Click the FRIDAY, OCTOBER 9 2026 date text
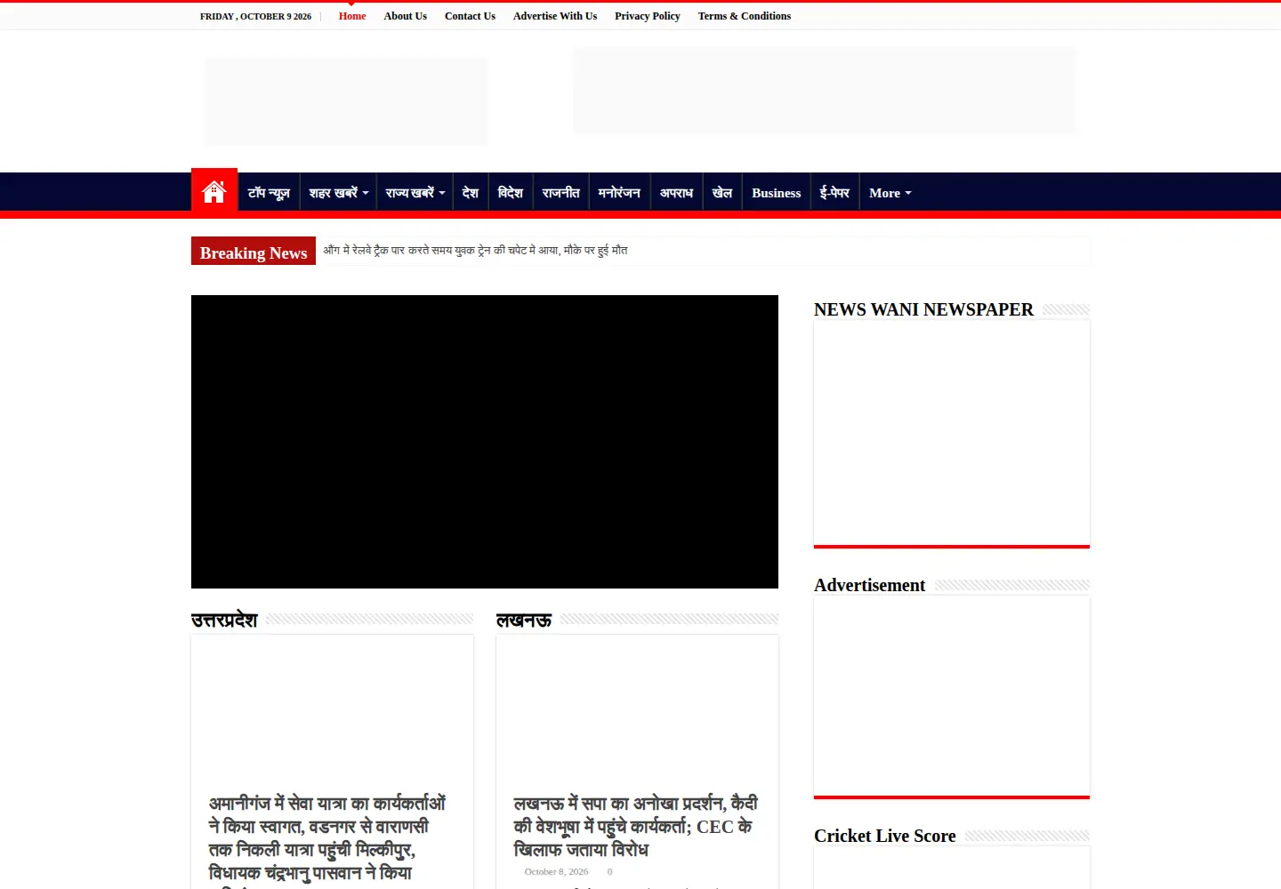Screen dimensions: 1281x889 coord(255,16)
